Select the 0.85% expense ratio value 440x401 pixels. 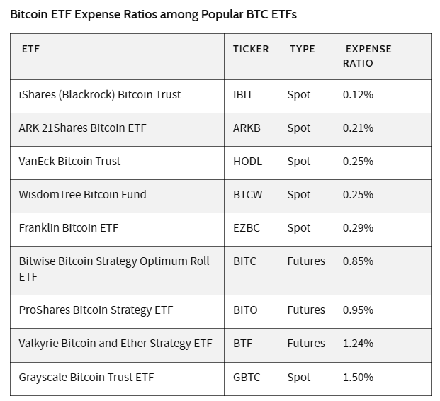[x=358, y=261]
